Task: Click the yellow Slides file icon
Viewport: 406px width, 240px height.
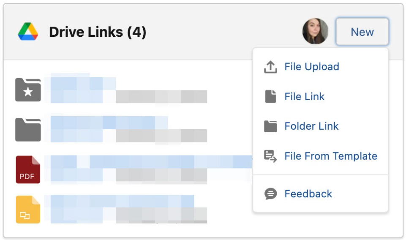Action: (x=28, y=210)
